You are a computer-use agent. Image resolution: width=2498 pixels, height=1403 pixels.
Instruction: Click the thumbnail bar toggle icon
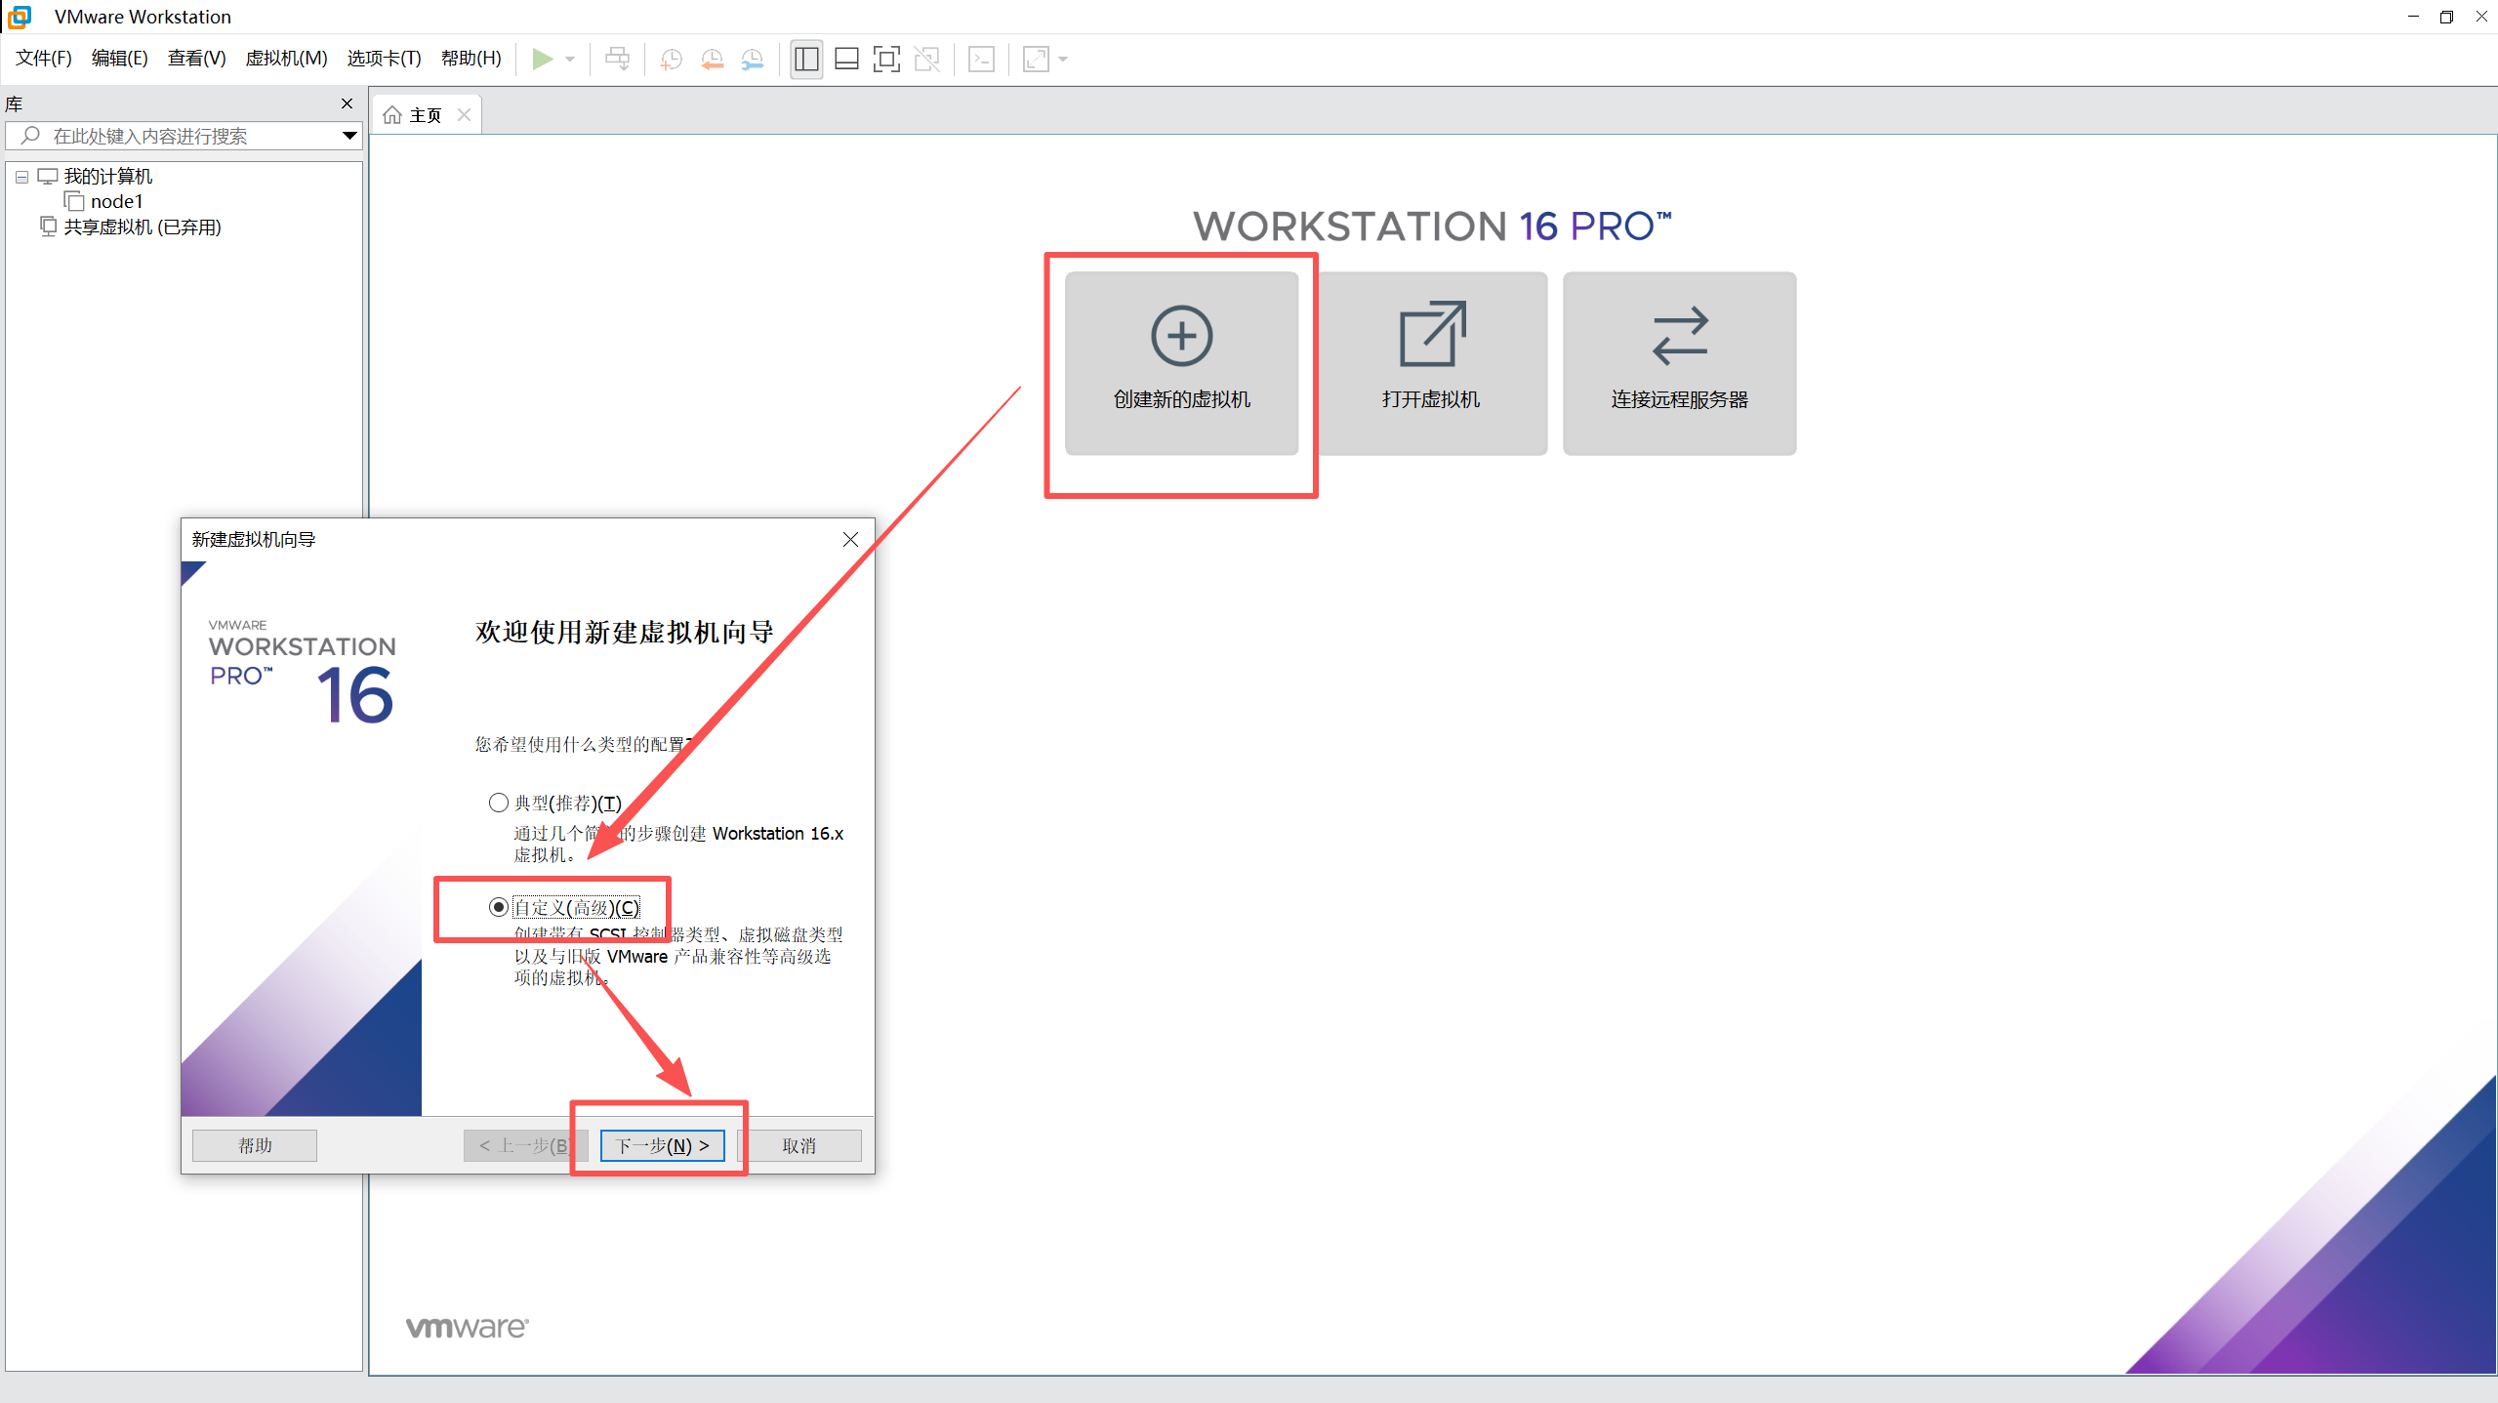(x=846, y=60)
